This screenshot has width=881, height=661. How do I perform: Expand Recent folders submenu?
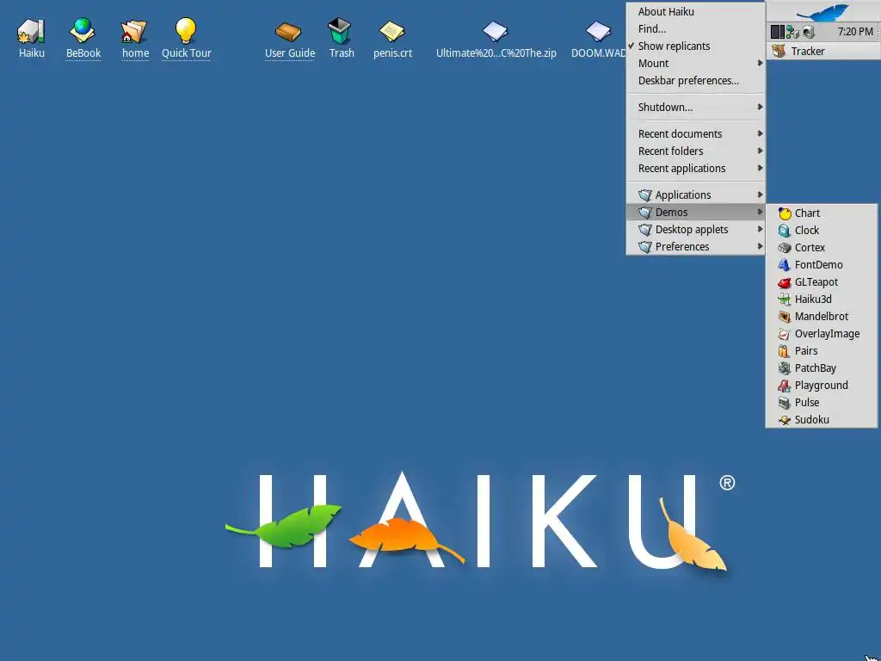click(695, 151)
